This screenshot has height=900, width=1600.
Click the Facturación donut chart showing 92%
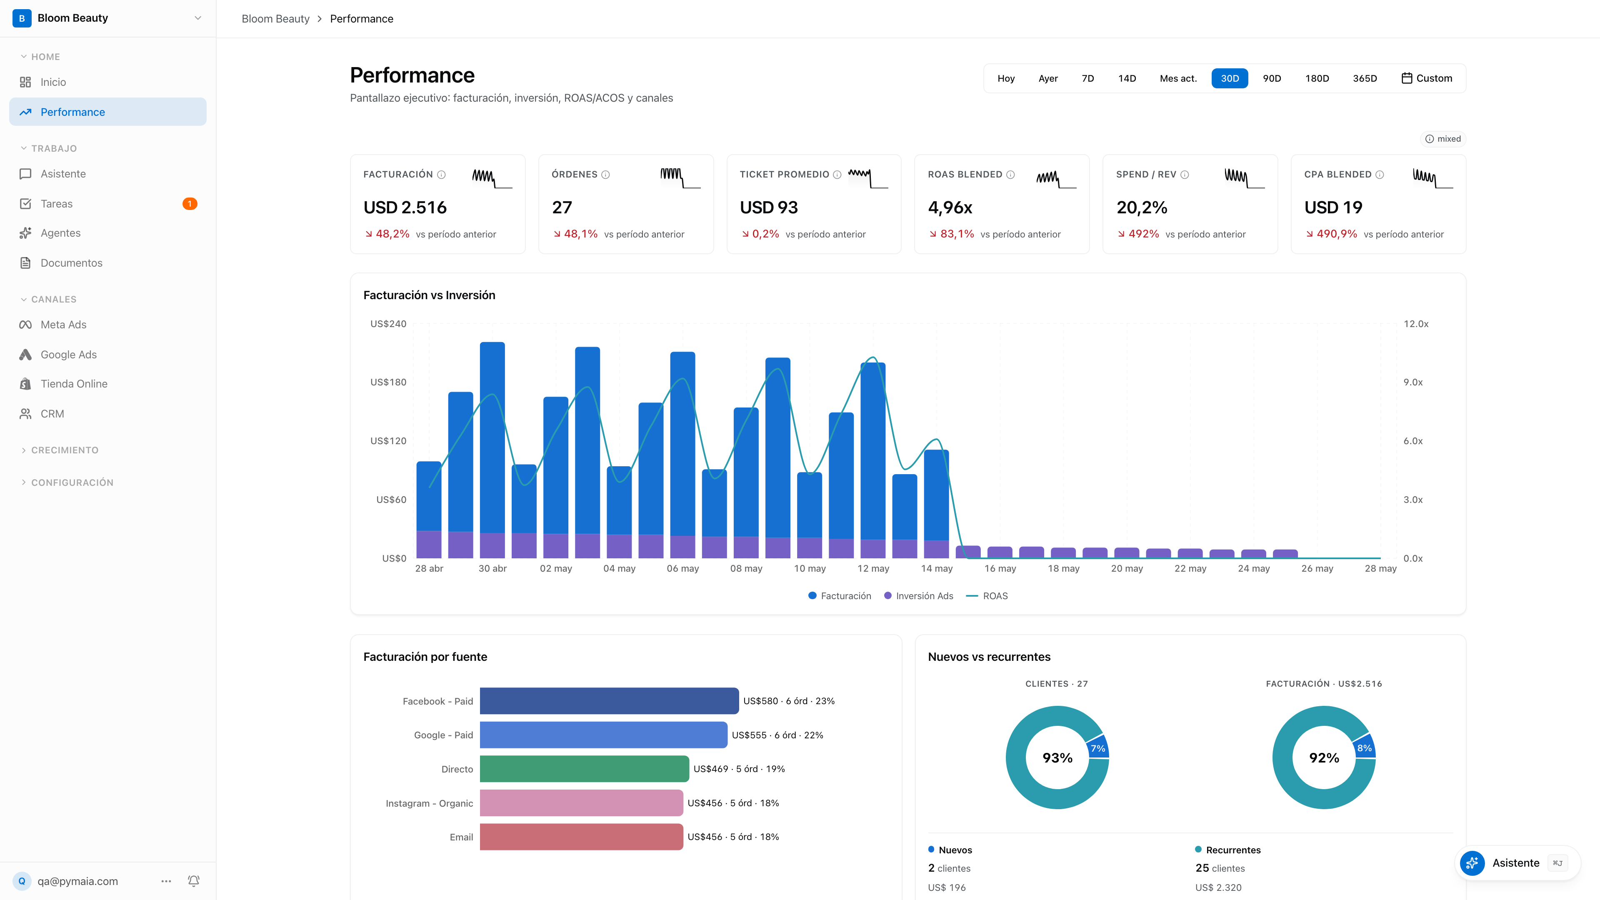tap(1324, 757)
